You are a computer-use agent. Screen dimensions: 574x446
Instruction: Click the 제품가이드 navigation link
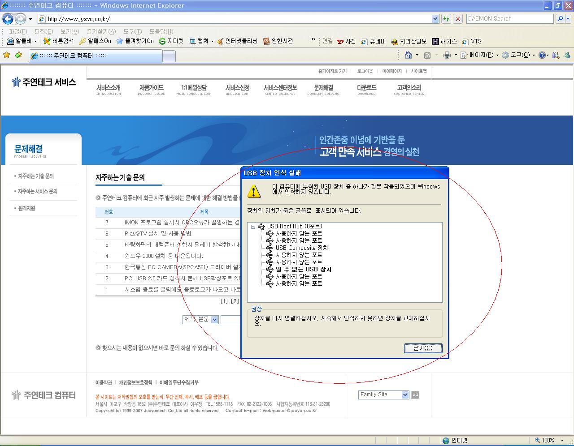point(151,90)
